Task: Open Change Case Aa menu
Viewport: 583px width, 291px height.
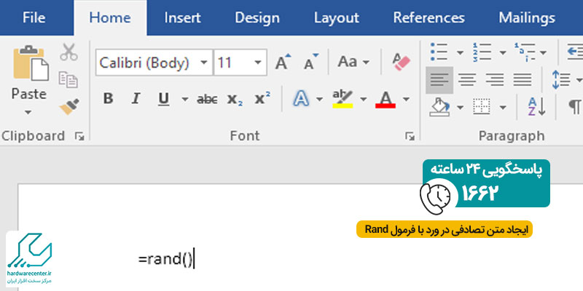Action: point(353,62)
